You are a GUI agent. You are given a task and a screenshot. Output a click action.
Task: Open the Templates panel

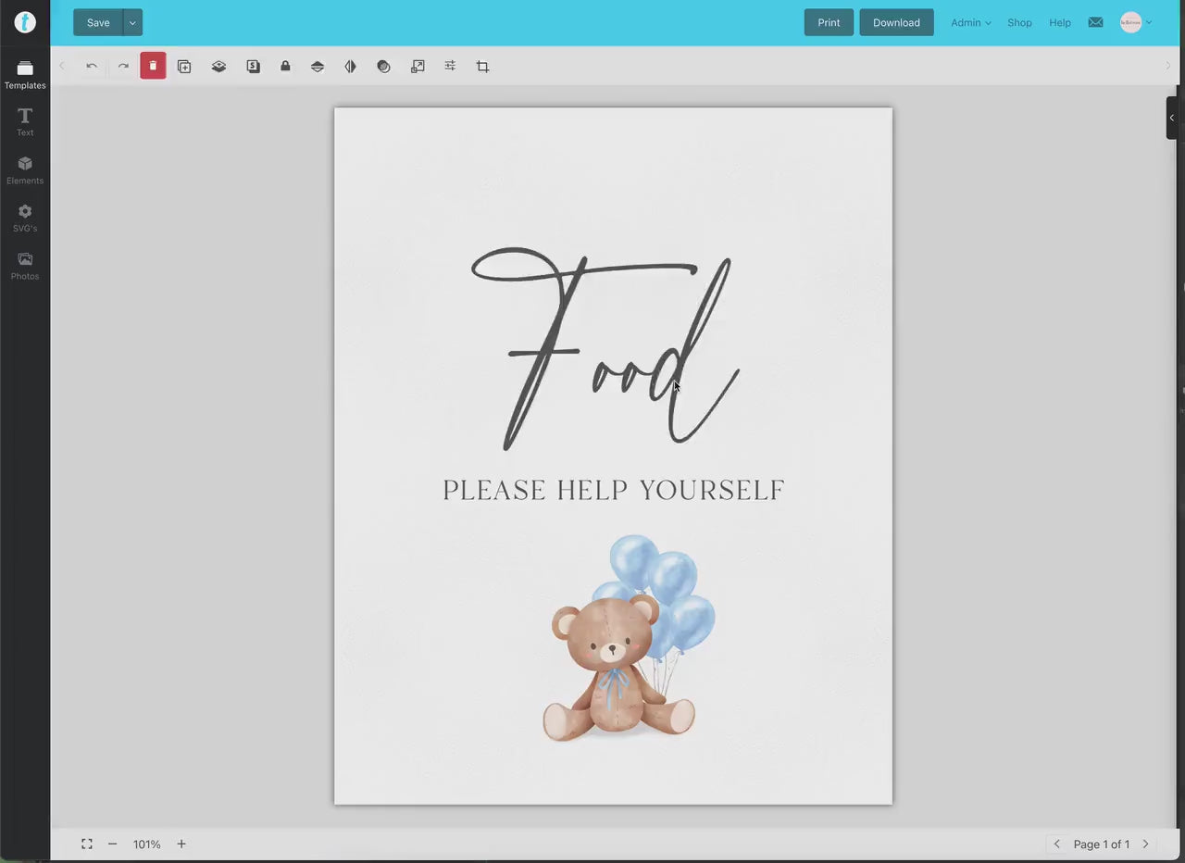25,74
